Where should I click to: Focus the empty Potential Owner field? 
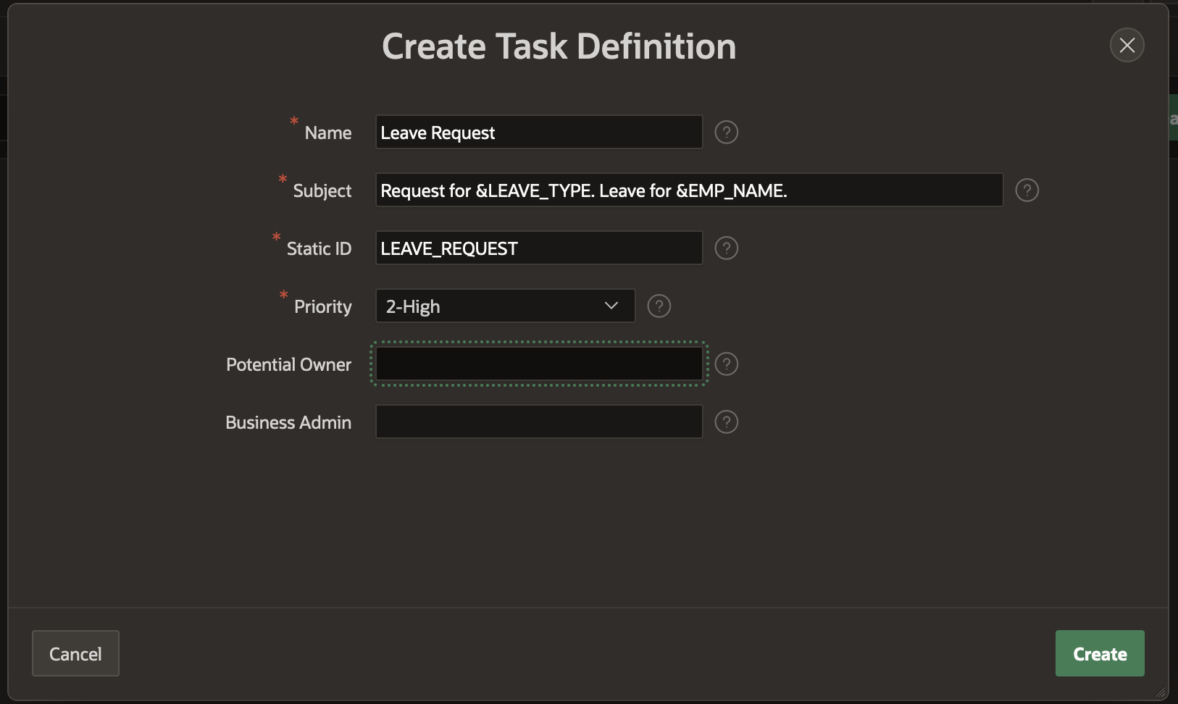(538, 364)
